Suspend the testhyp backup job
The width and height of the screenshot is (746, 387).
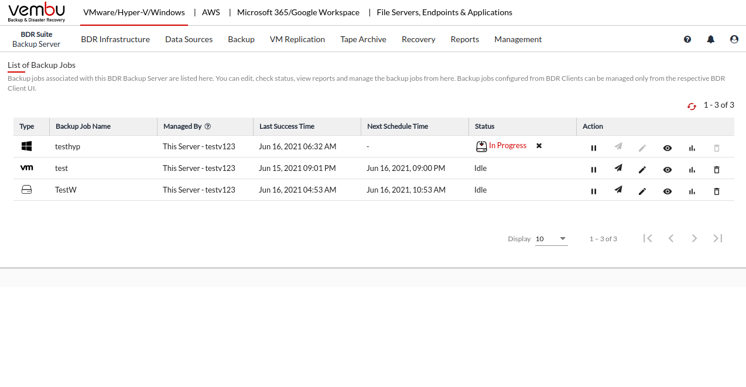[594, 148]
